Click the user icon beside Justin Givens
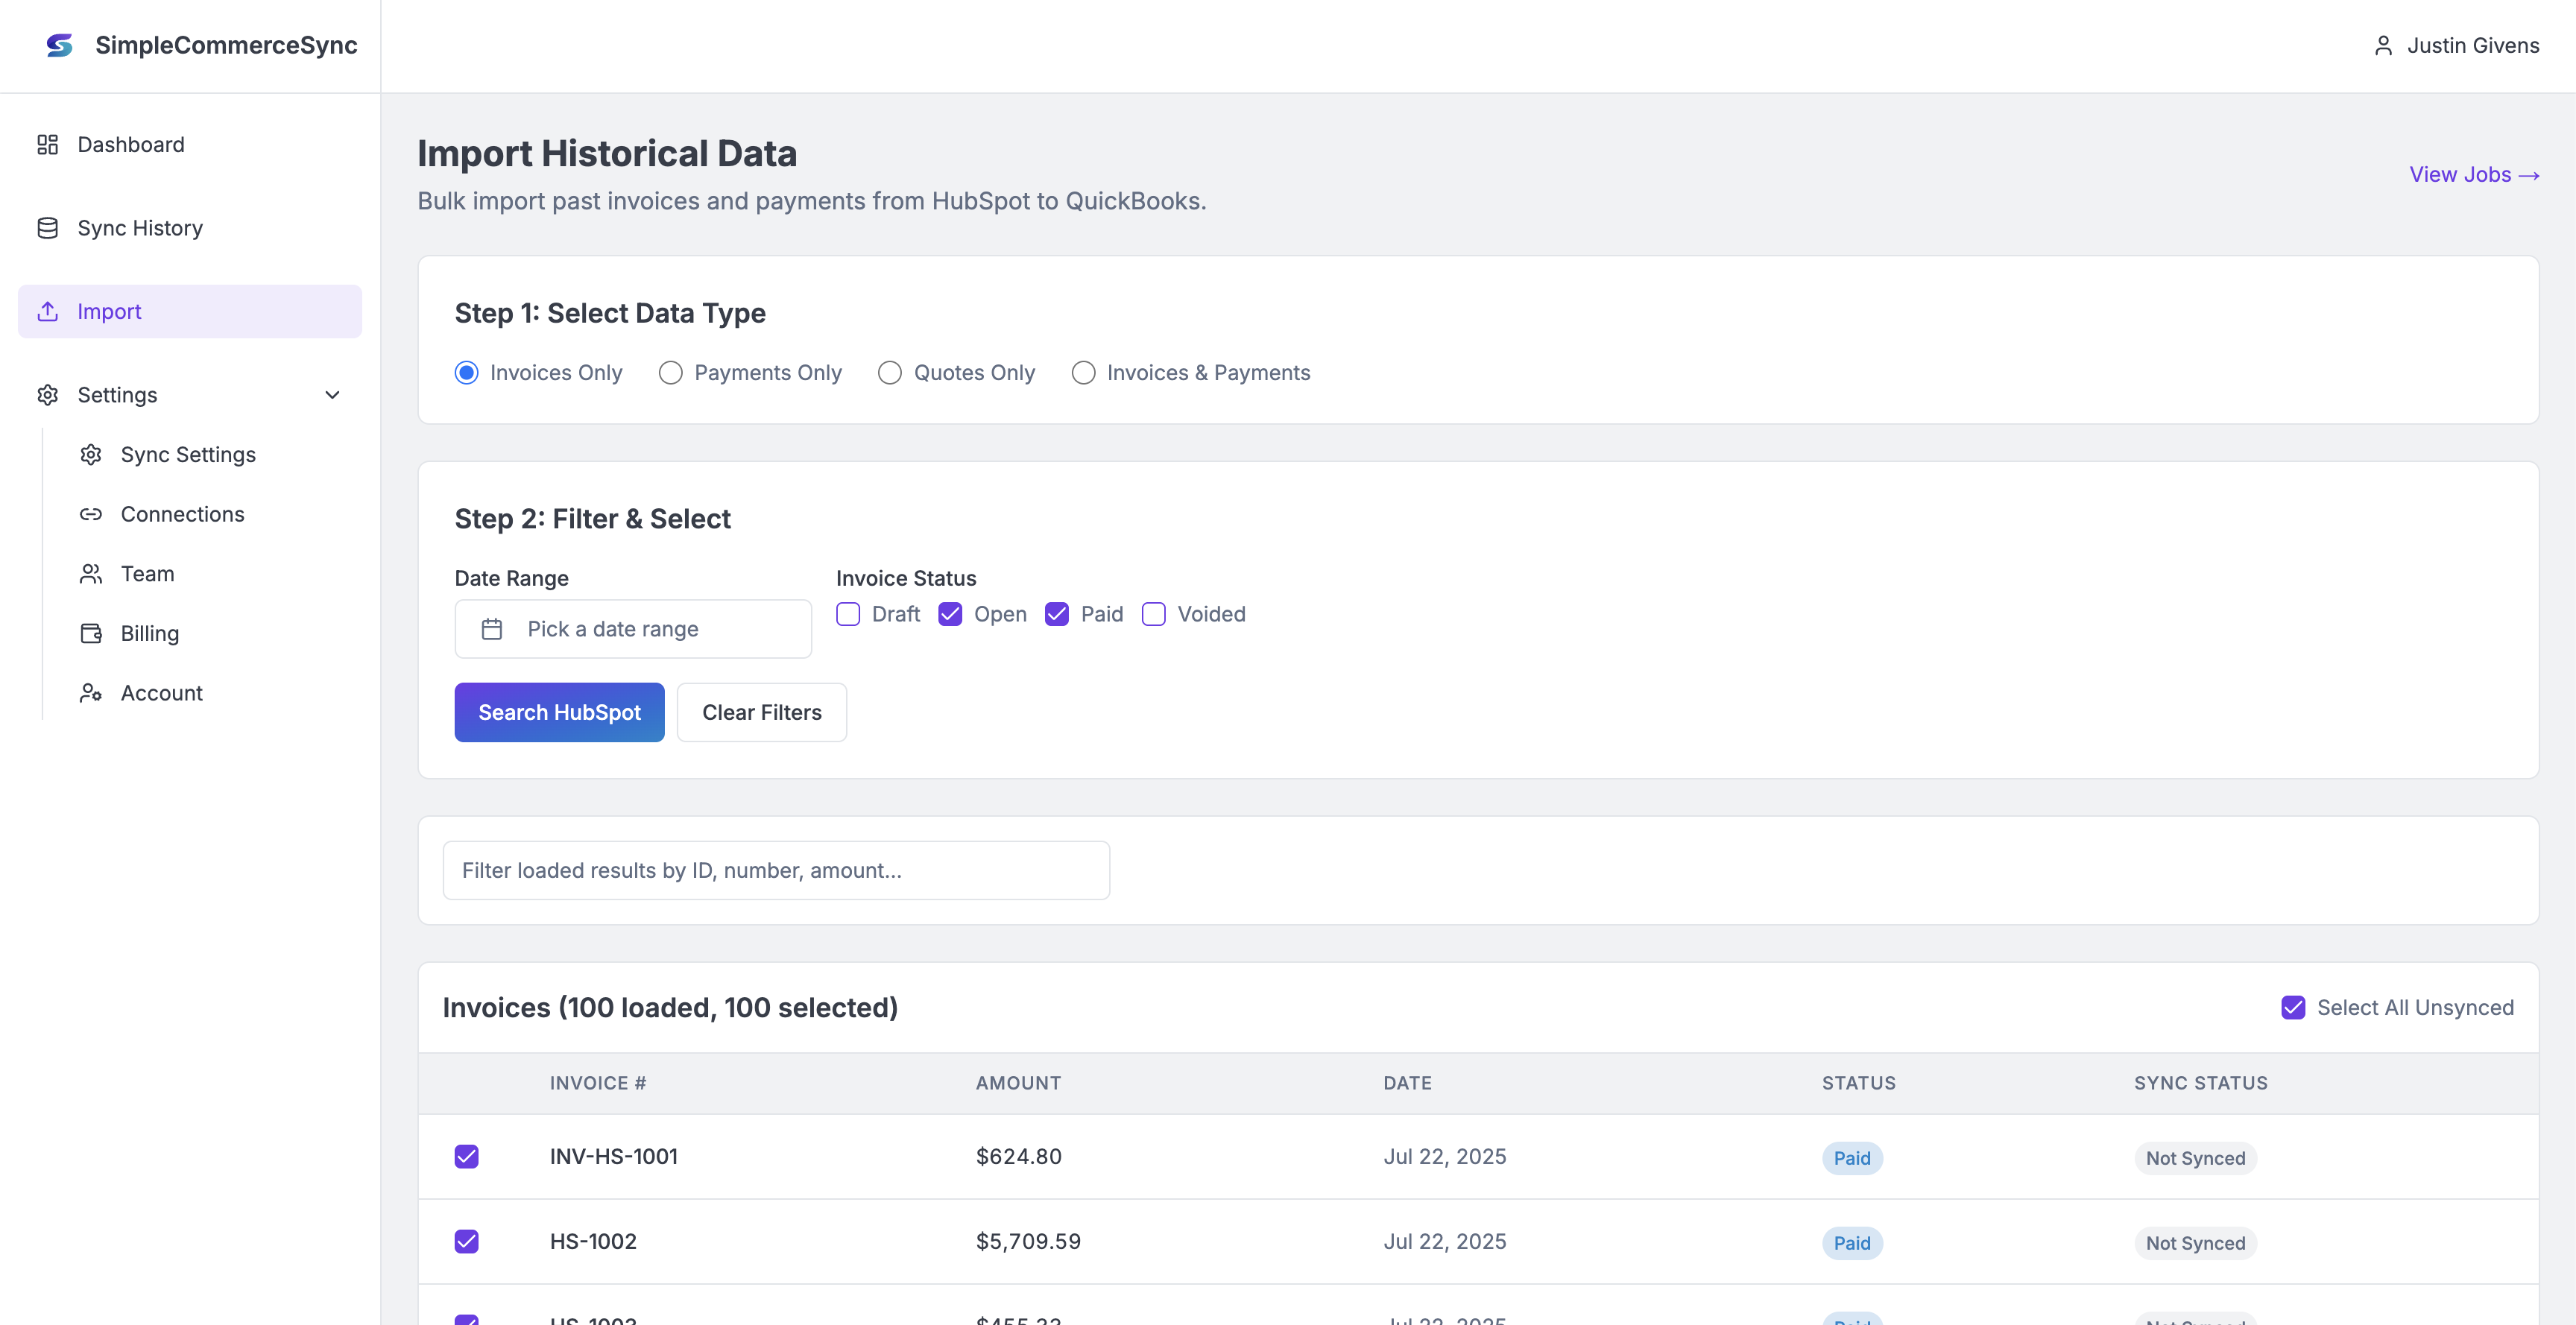2576x1325 pixels. click(x=2382, y=45)
